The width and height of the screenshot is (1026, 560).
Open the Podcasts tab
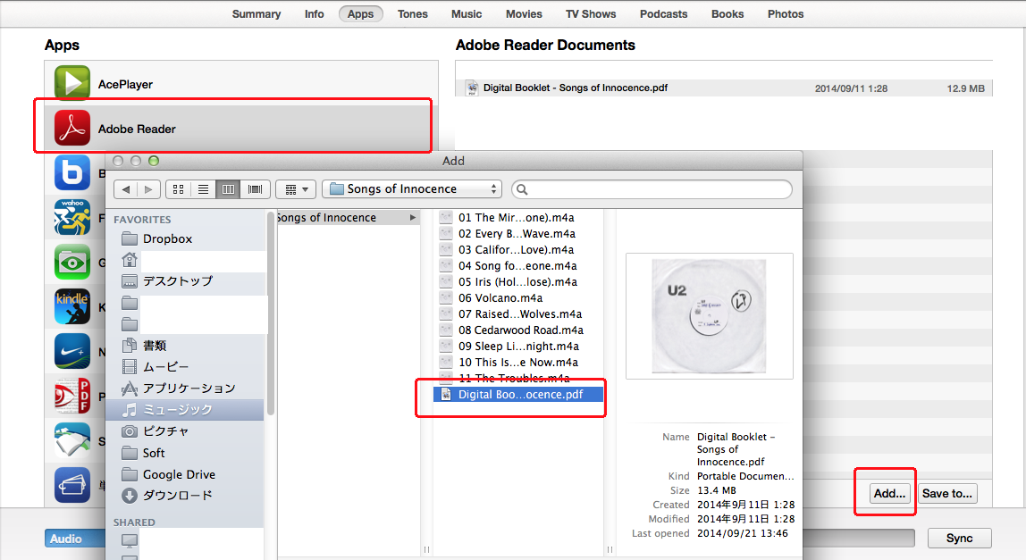point(663,13)
